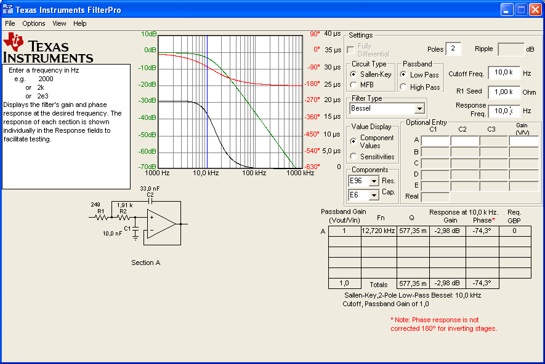Click the Totals passband gain 1,0

click(x=344, y=283)
